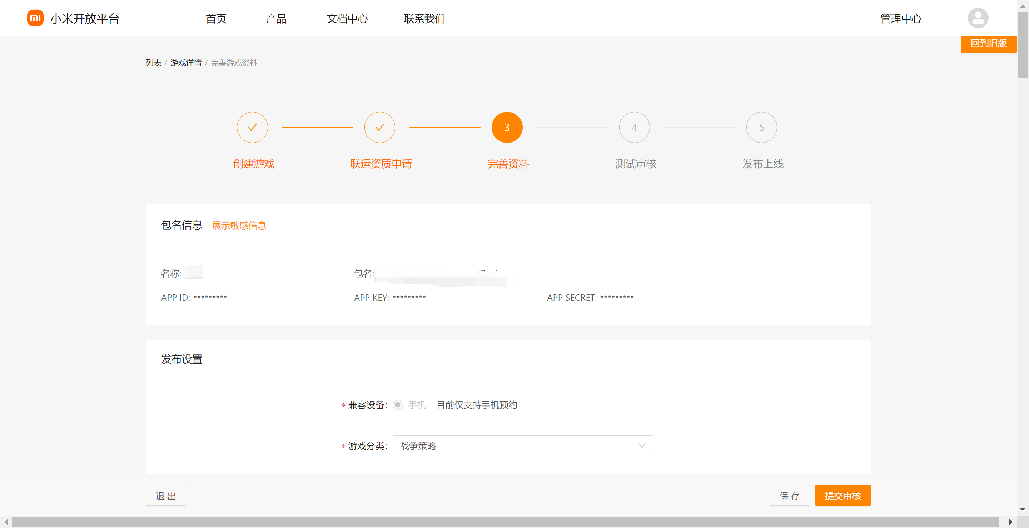Screen dimensions: 1029x528
Task: Click the 名称 field label
Action: 170,274
